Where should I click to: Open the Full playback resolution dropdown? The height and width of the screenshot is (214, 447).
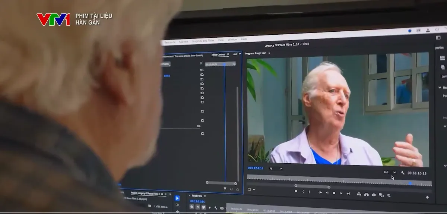[x=390, y=172]
